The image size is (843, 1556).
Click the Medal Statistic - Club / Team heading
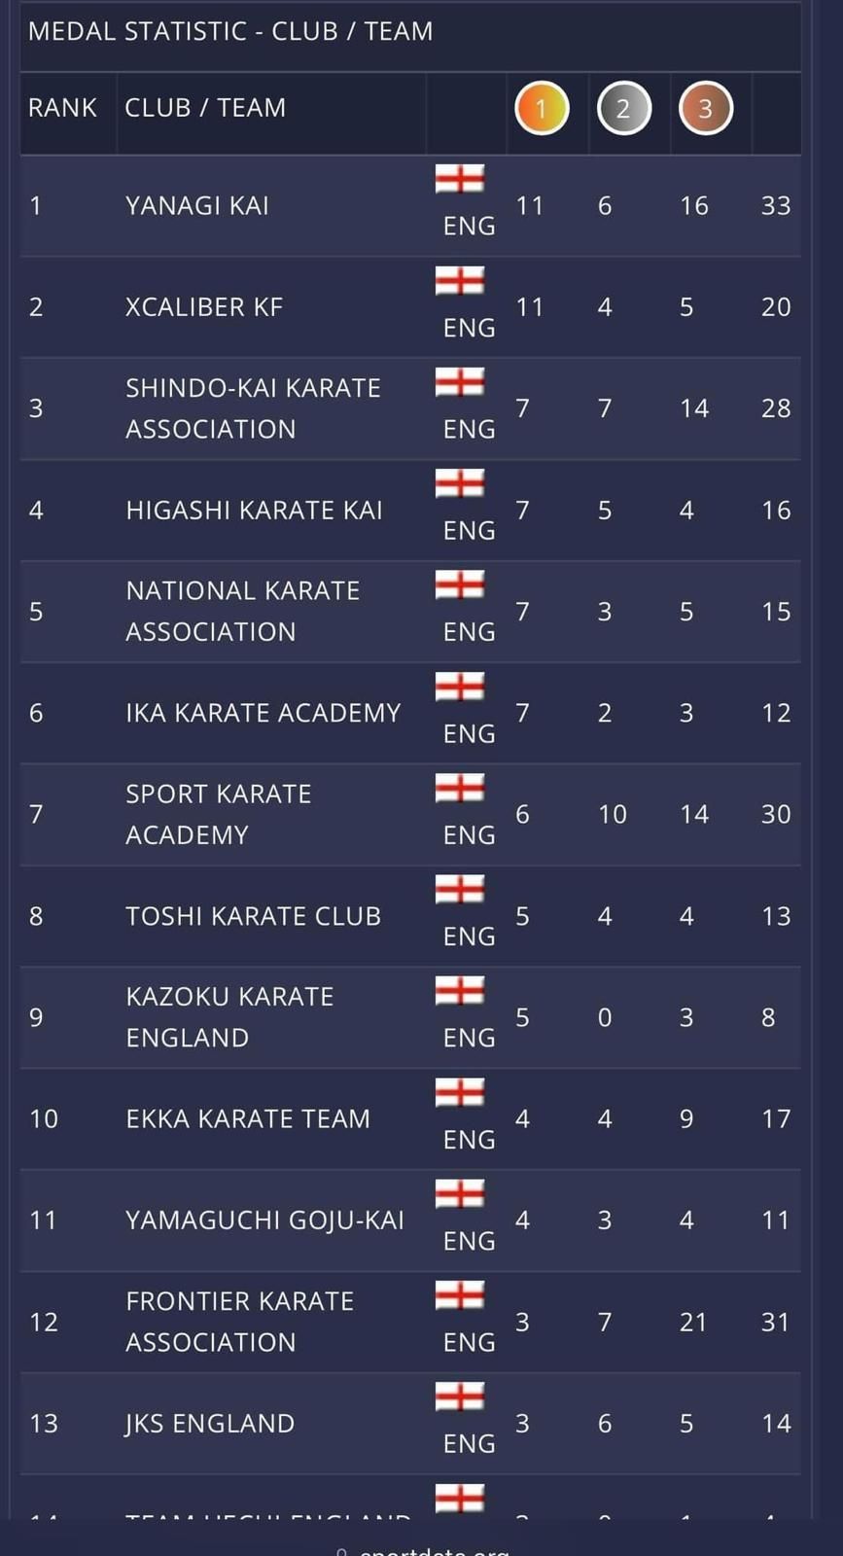click(230, 31)
